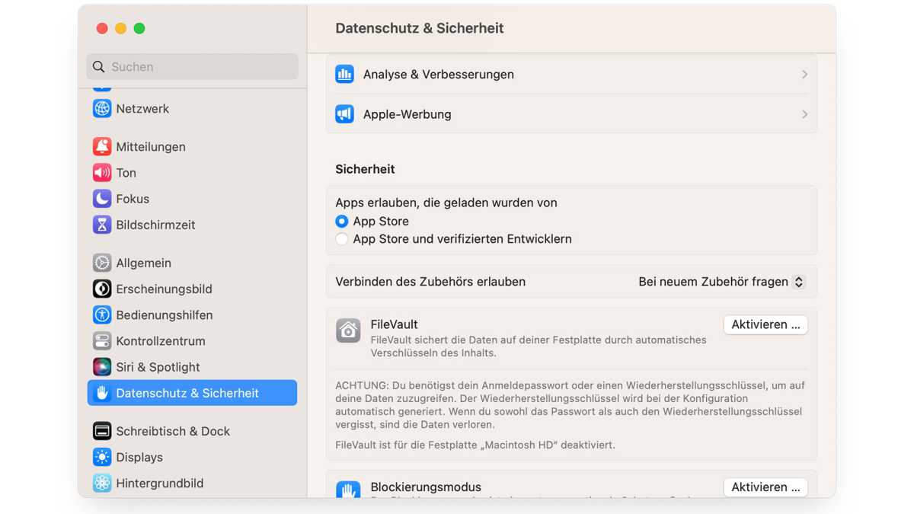Click the Netzwerk globe icon
Viewport: 914px width, 514px height.
[102, 108]
